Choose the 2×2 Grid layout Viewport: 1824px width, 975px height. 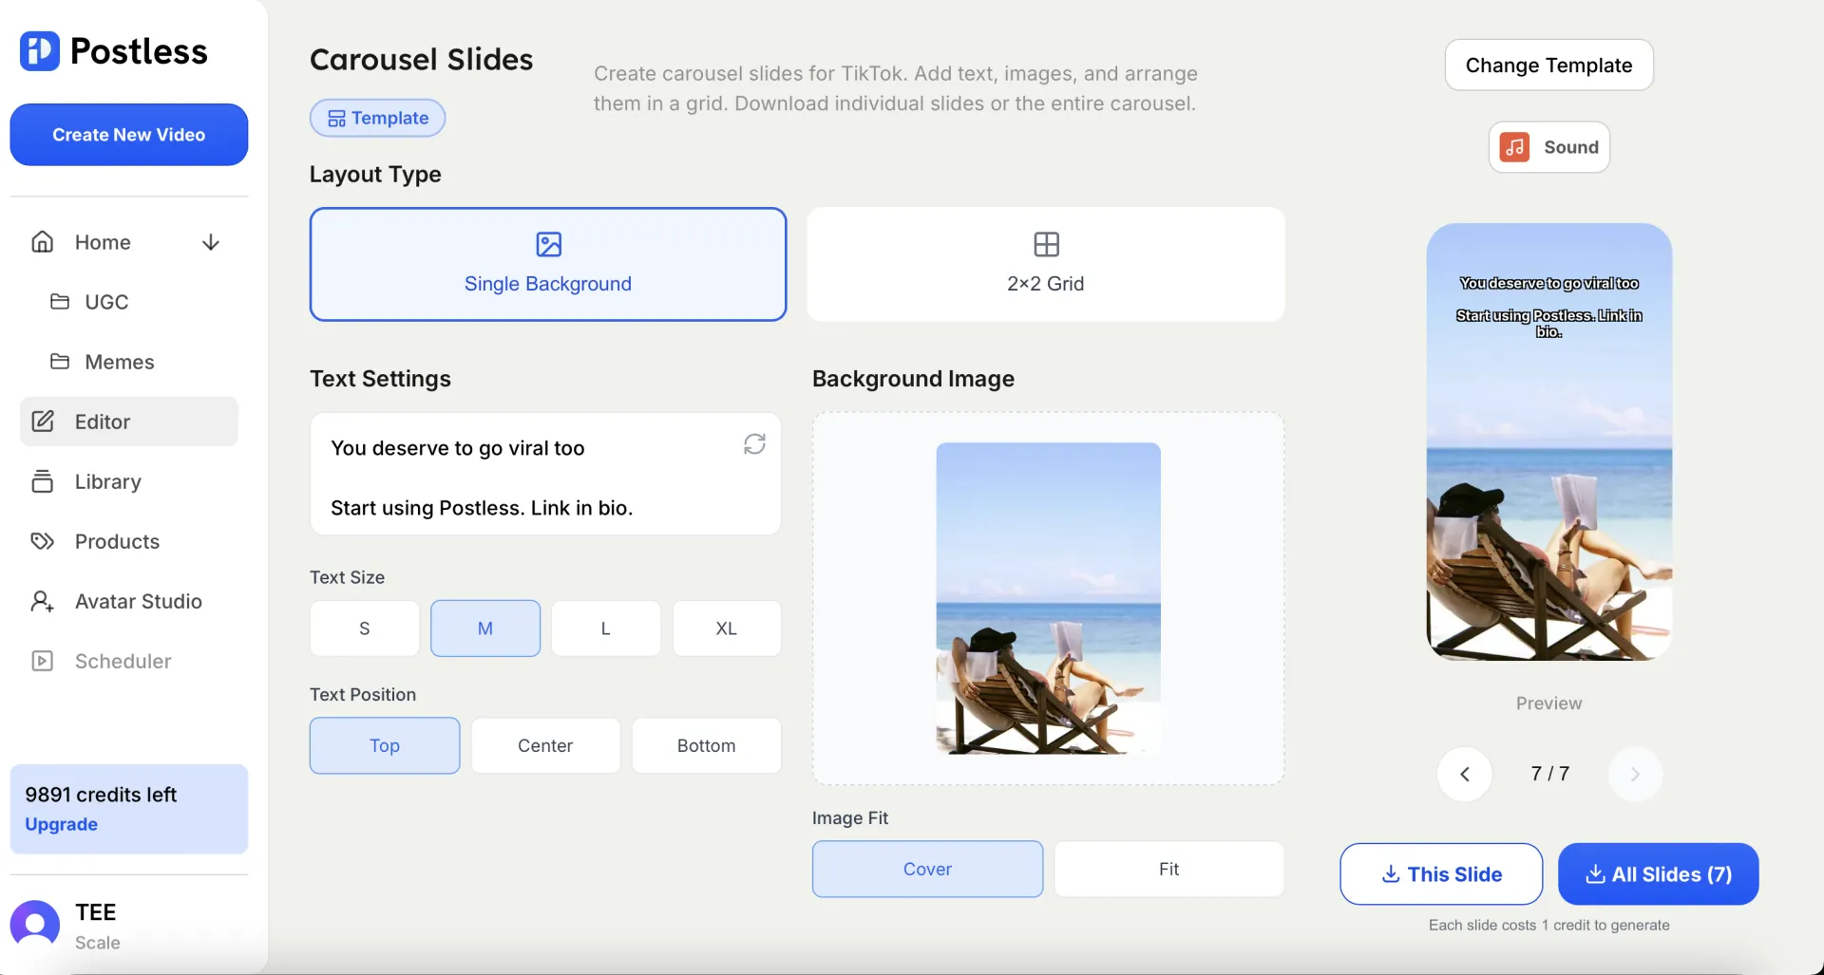pyautogui.click(x=1045, y=264)
